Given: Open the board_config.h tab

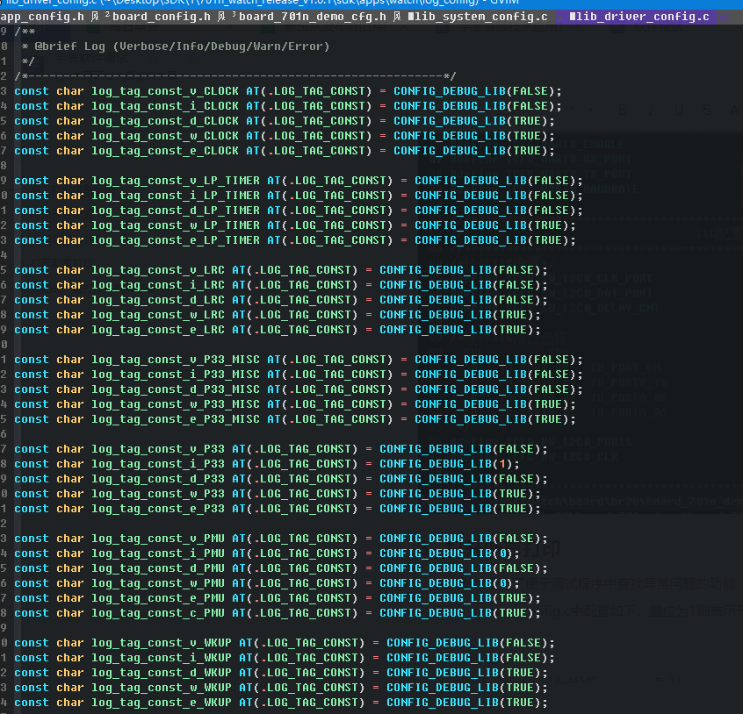Looking at the screenshot, I should 161,17.
